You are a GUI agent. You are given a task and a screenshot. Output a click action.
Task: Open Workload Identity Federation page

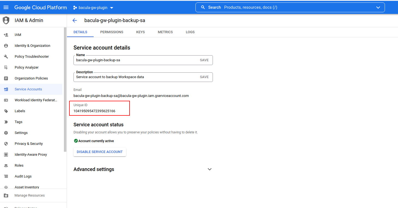[x=31, y=100]
